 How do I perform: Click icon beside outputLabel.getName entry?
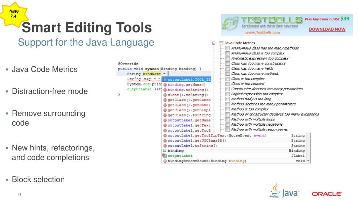[165, 120]
